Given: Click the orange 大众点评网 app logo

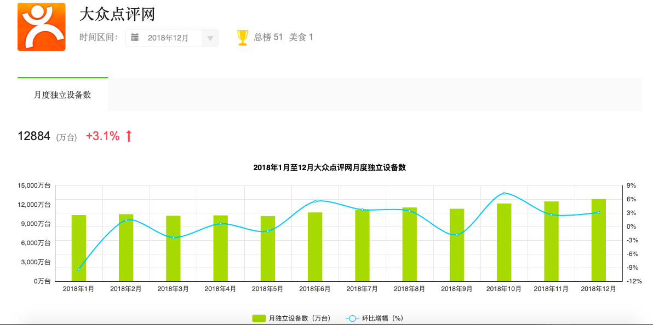Looking at the screenshot, I should pyautogui.click(x=41, y=27).
